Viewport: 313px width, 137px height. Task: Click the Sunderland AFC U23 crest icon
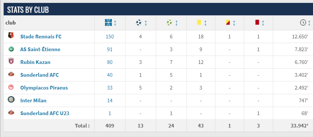(11, 113)
